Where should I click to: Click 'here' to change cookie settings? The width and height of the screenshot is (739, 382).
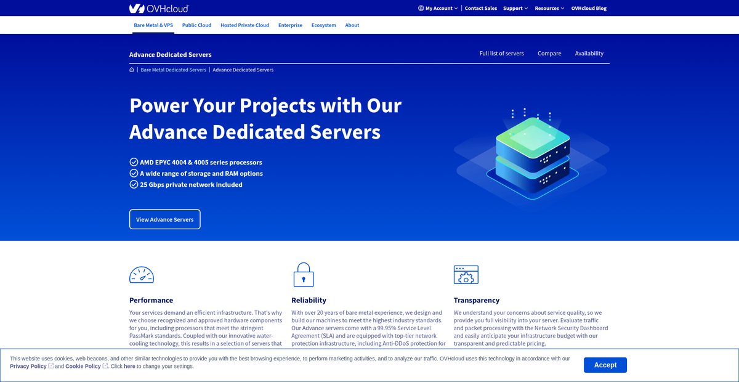(129, 366)
